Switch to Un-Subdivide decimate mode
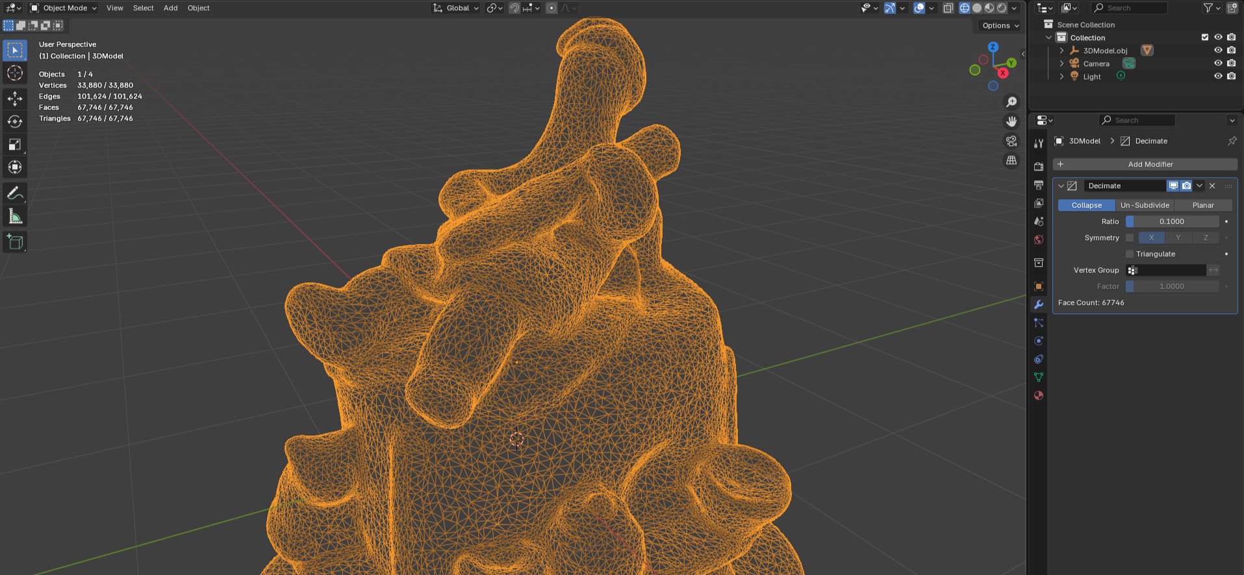1244x575 pixels. tap(1144, 205)
